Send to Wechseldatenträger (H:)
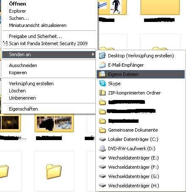This screenshot has height=192, width=186. pyautogui.click(x=141, y=186)
